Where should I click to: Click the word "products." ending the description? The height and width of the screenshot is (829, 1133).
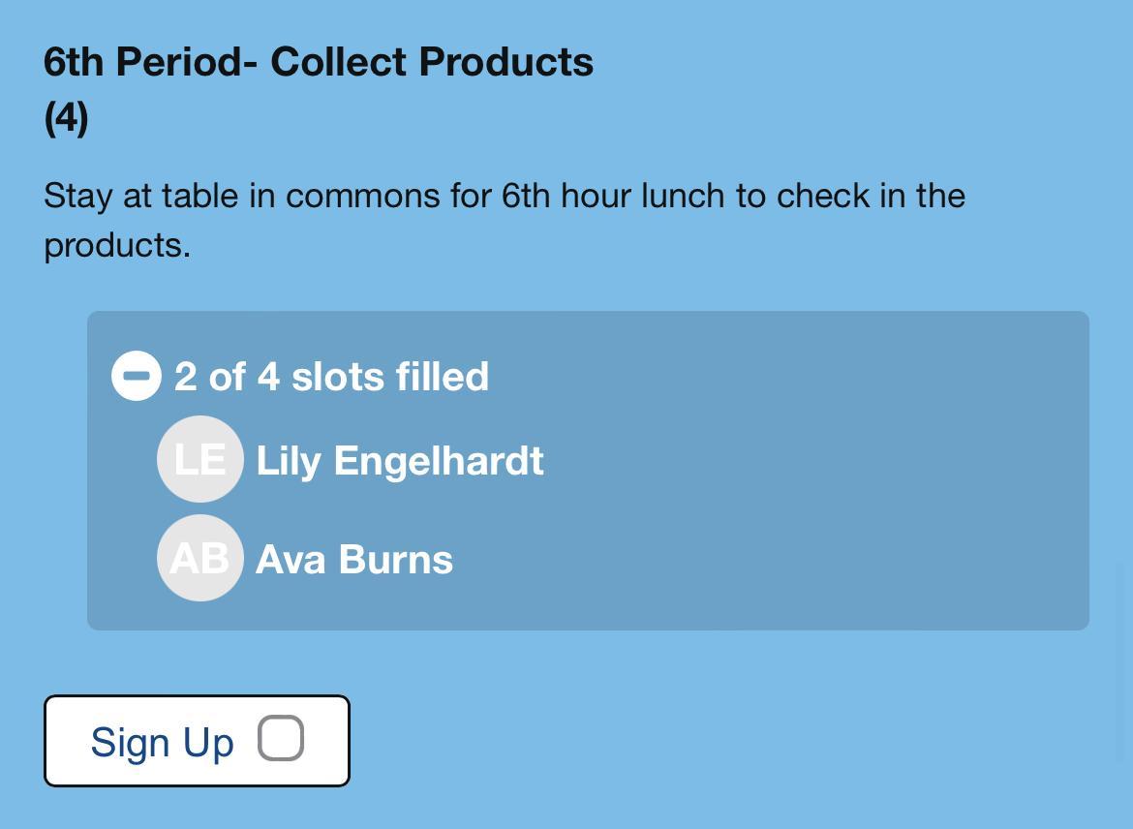click(117, 245)
